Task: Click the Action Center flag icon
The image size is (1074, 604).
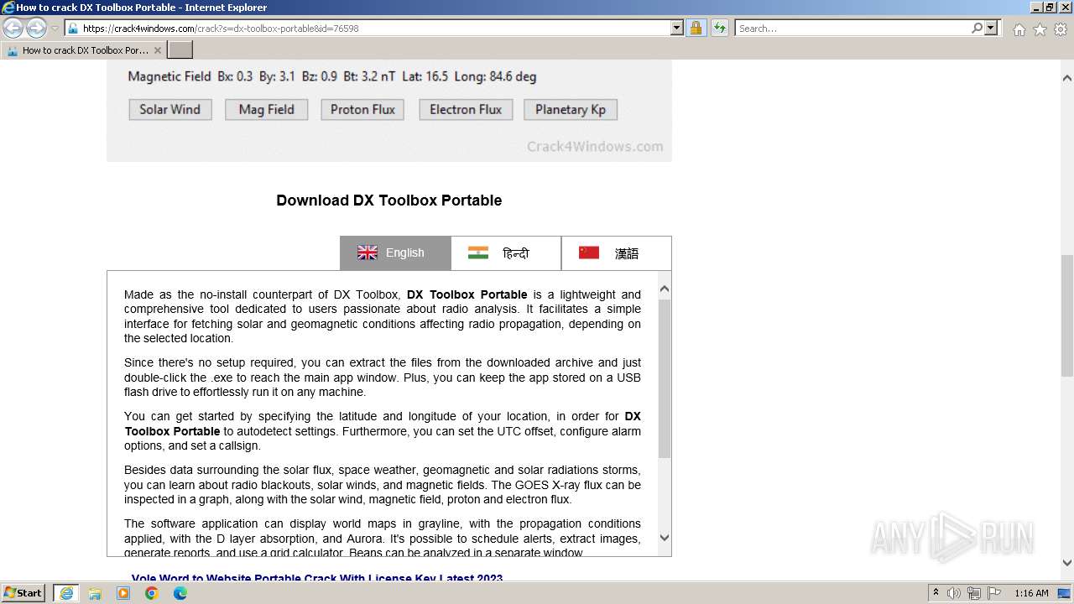Action: pyautogui.click(x=994, y=593)
